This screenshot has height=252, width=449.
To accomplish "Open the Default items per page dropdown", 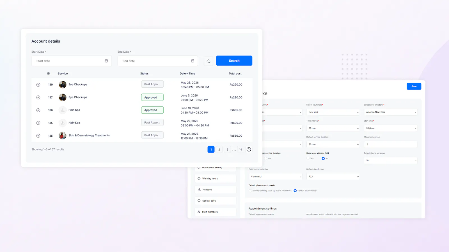I will coord(390,160).
